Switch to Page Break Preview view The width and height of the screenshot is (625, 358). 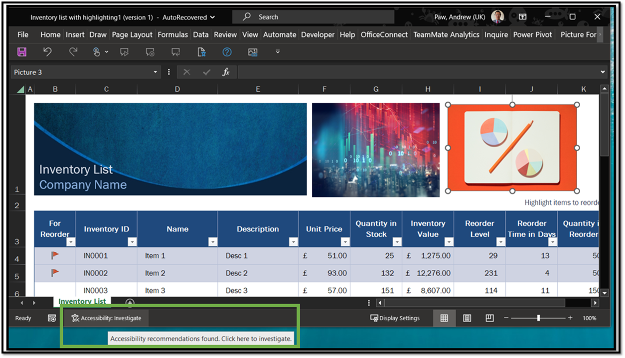pos(489,318)
